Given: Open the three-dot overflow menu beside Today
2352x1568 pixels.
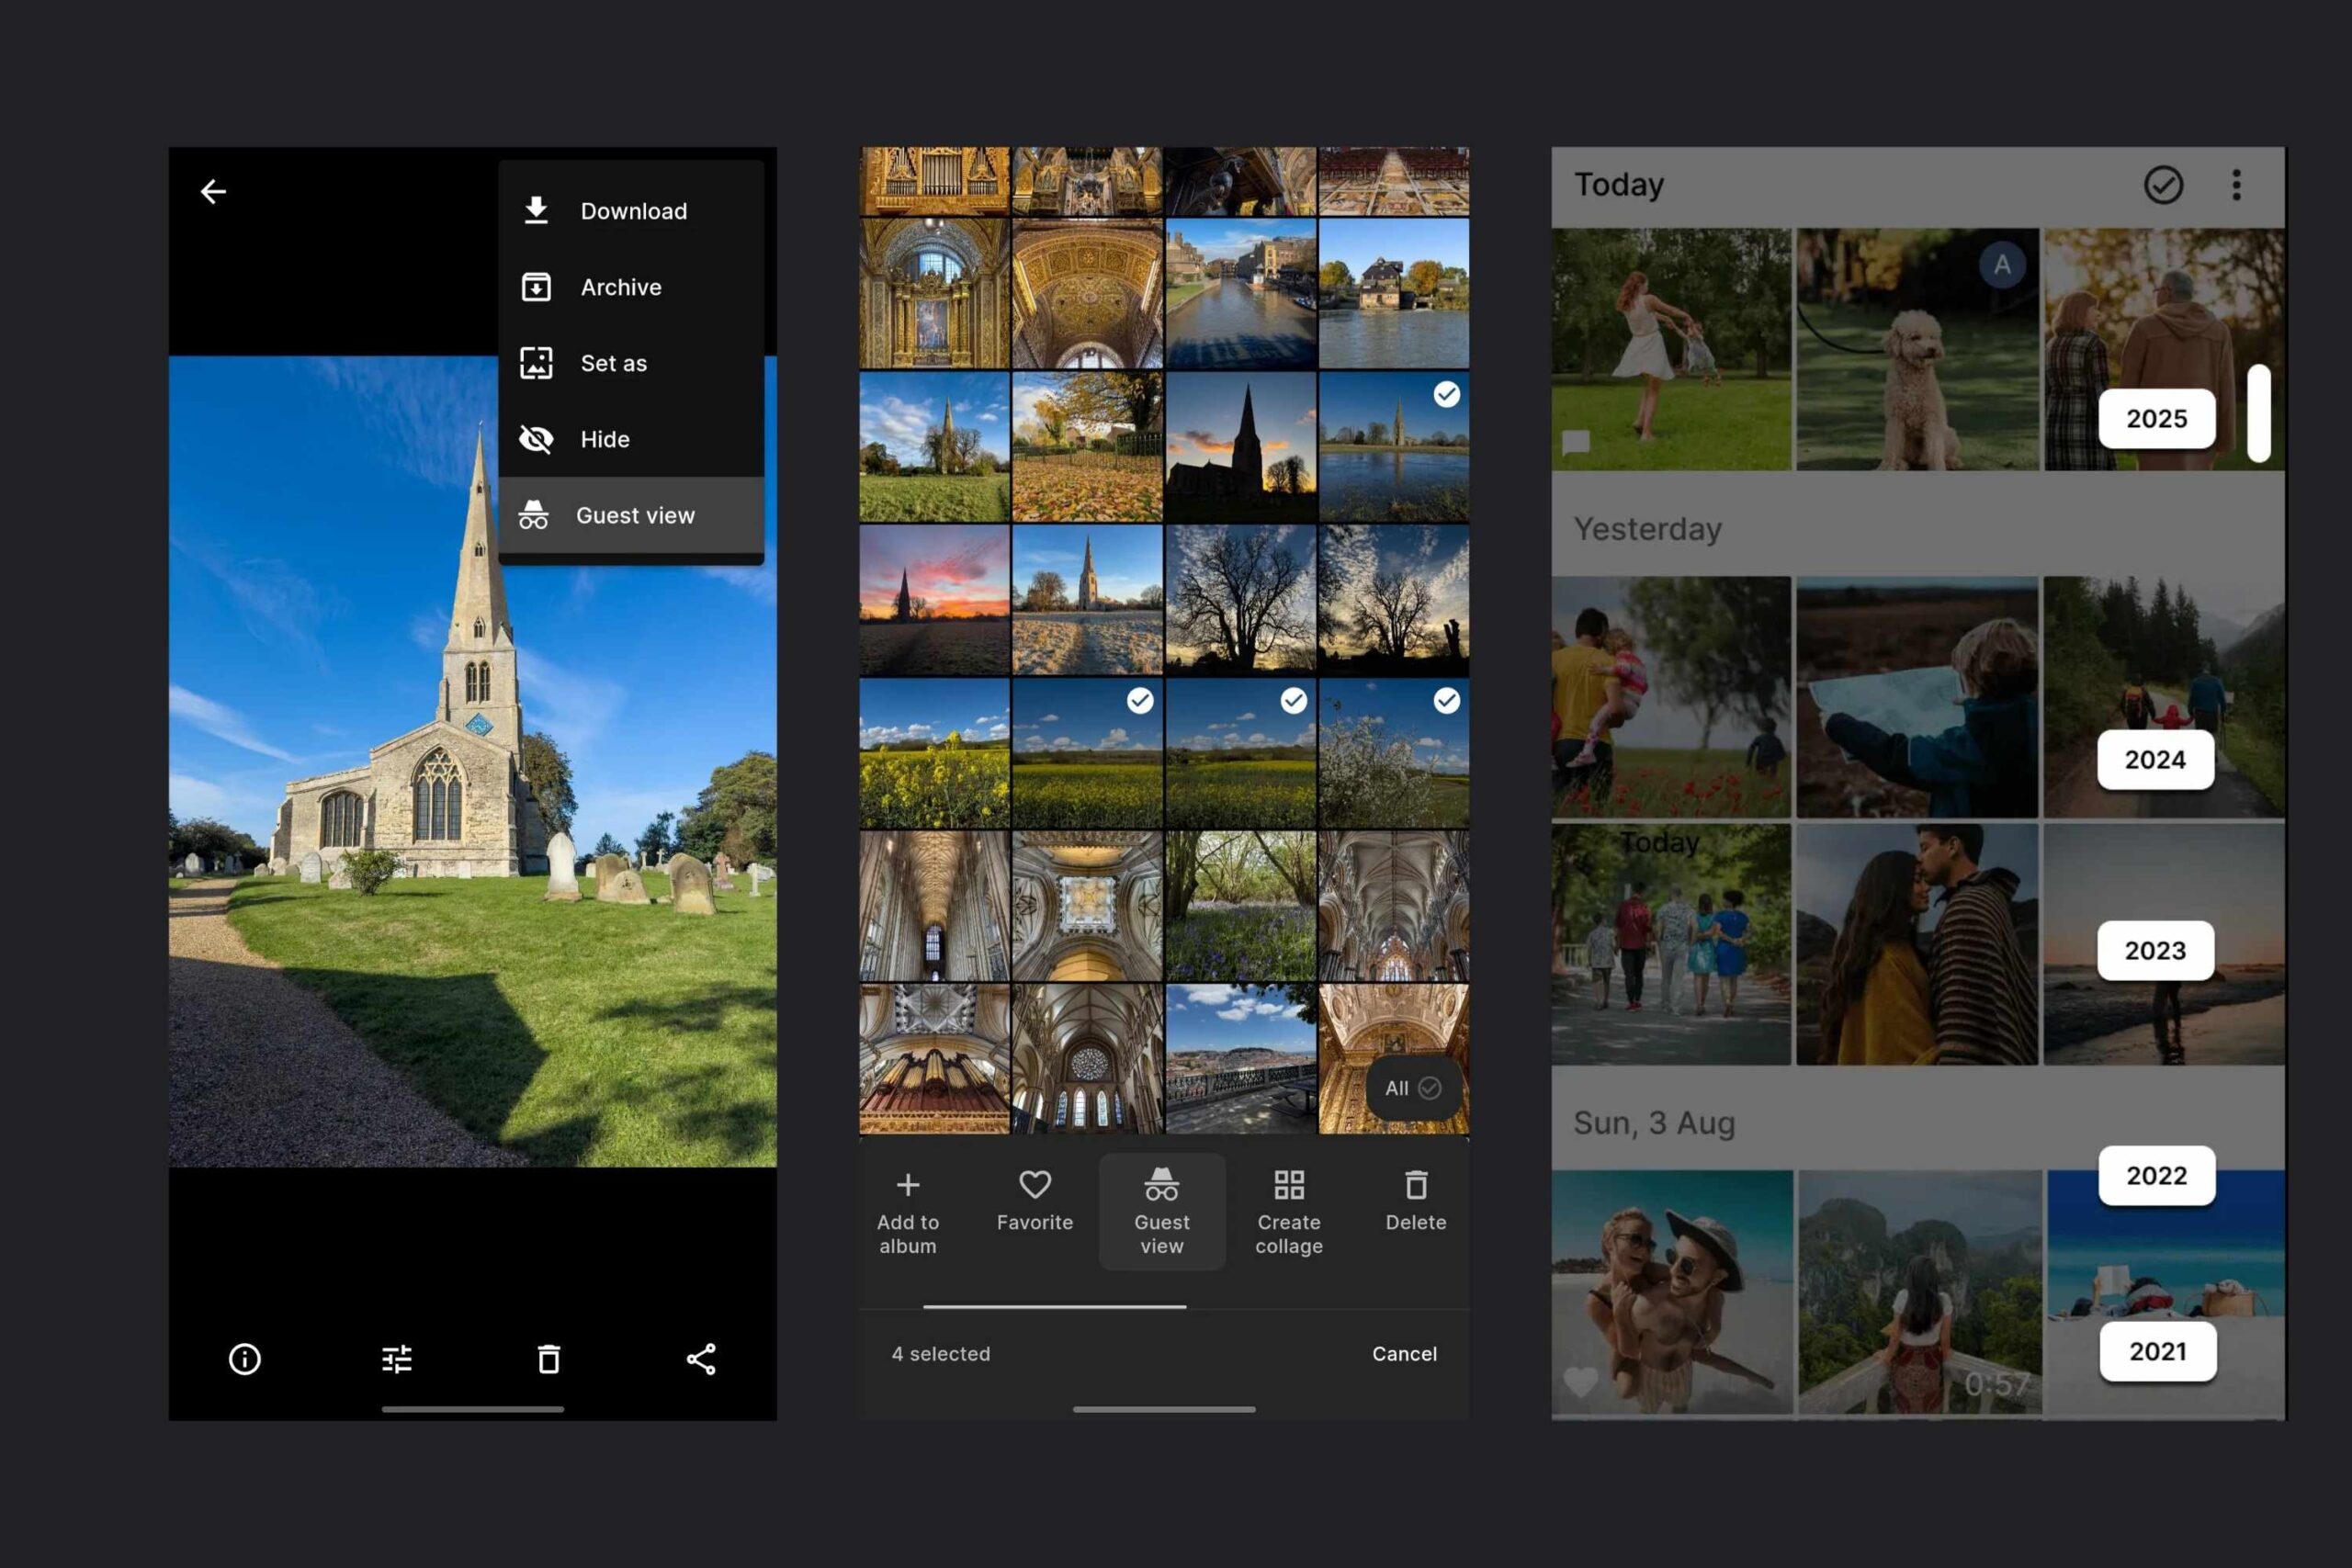Looking at the screenshot, I should (2236, 185).
